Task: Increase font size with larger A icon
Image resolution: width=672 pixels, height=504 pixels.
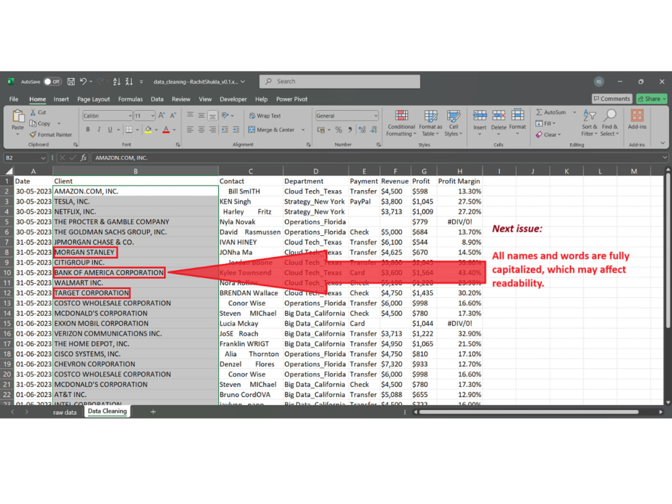Action: [161, 116]
